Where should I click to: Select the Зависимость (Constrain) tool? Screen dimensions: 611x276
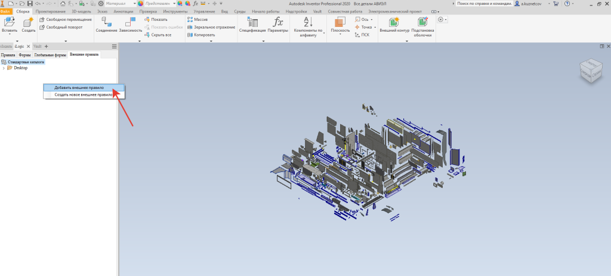[x=131, y=22]
